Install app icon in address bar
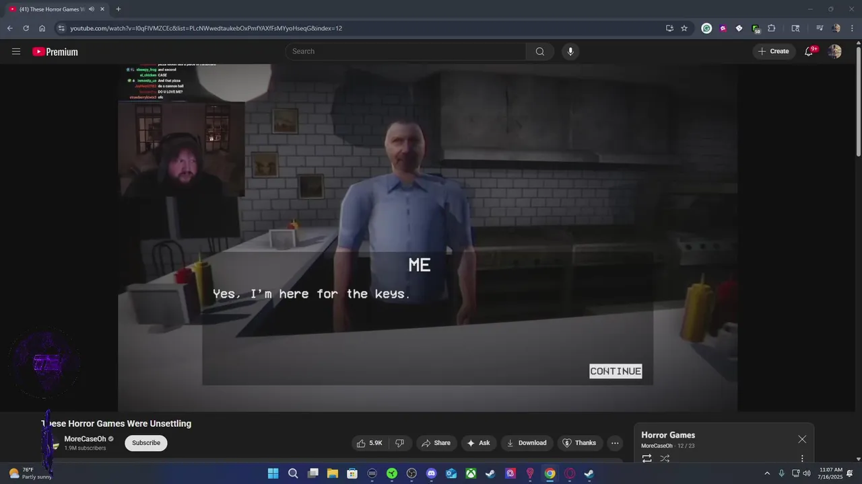Image resolution: width=862 pixels, height=484 pixels. [x=669, y=28]
